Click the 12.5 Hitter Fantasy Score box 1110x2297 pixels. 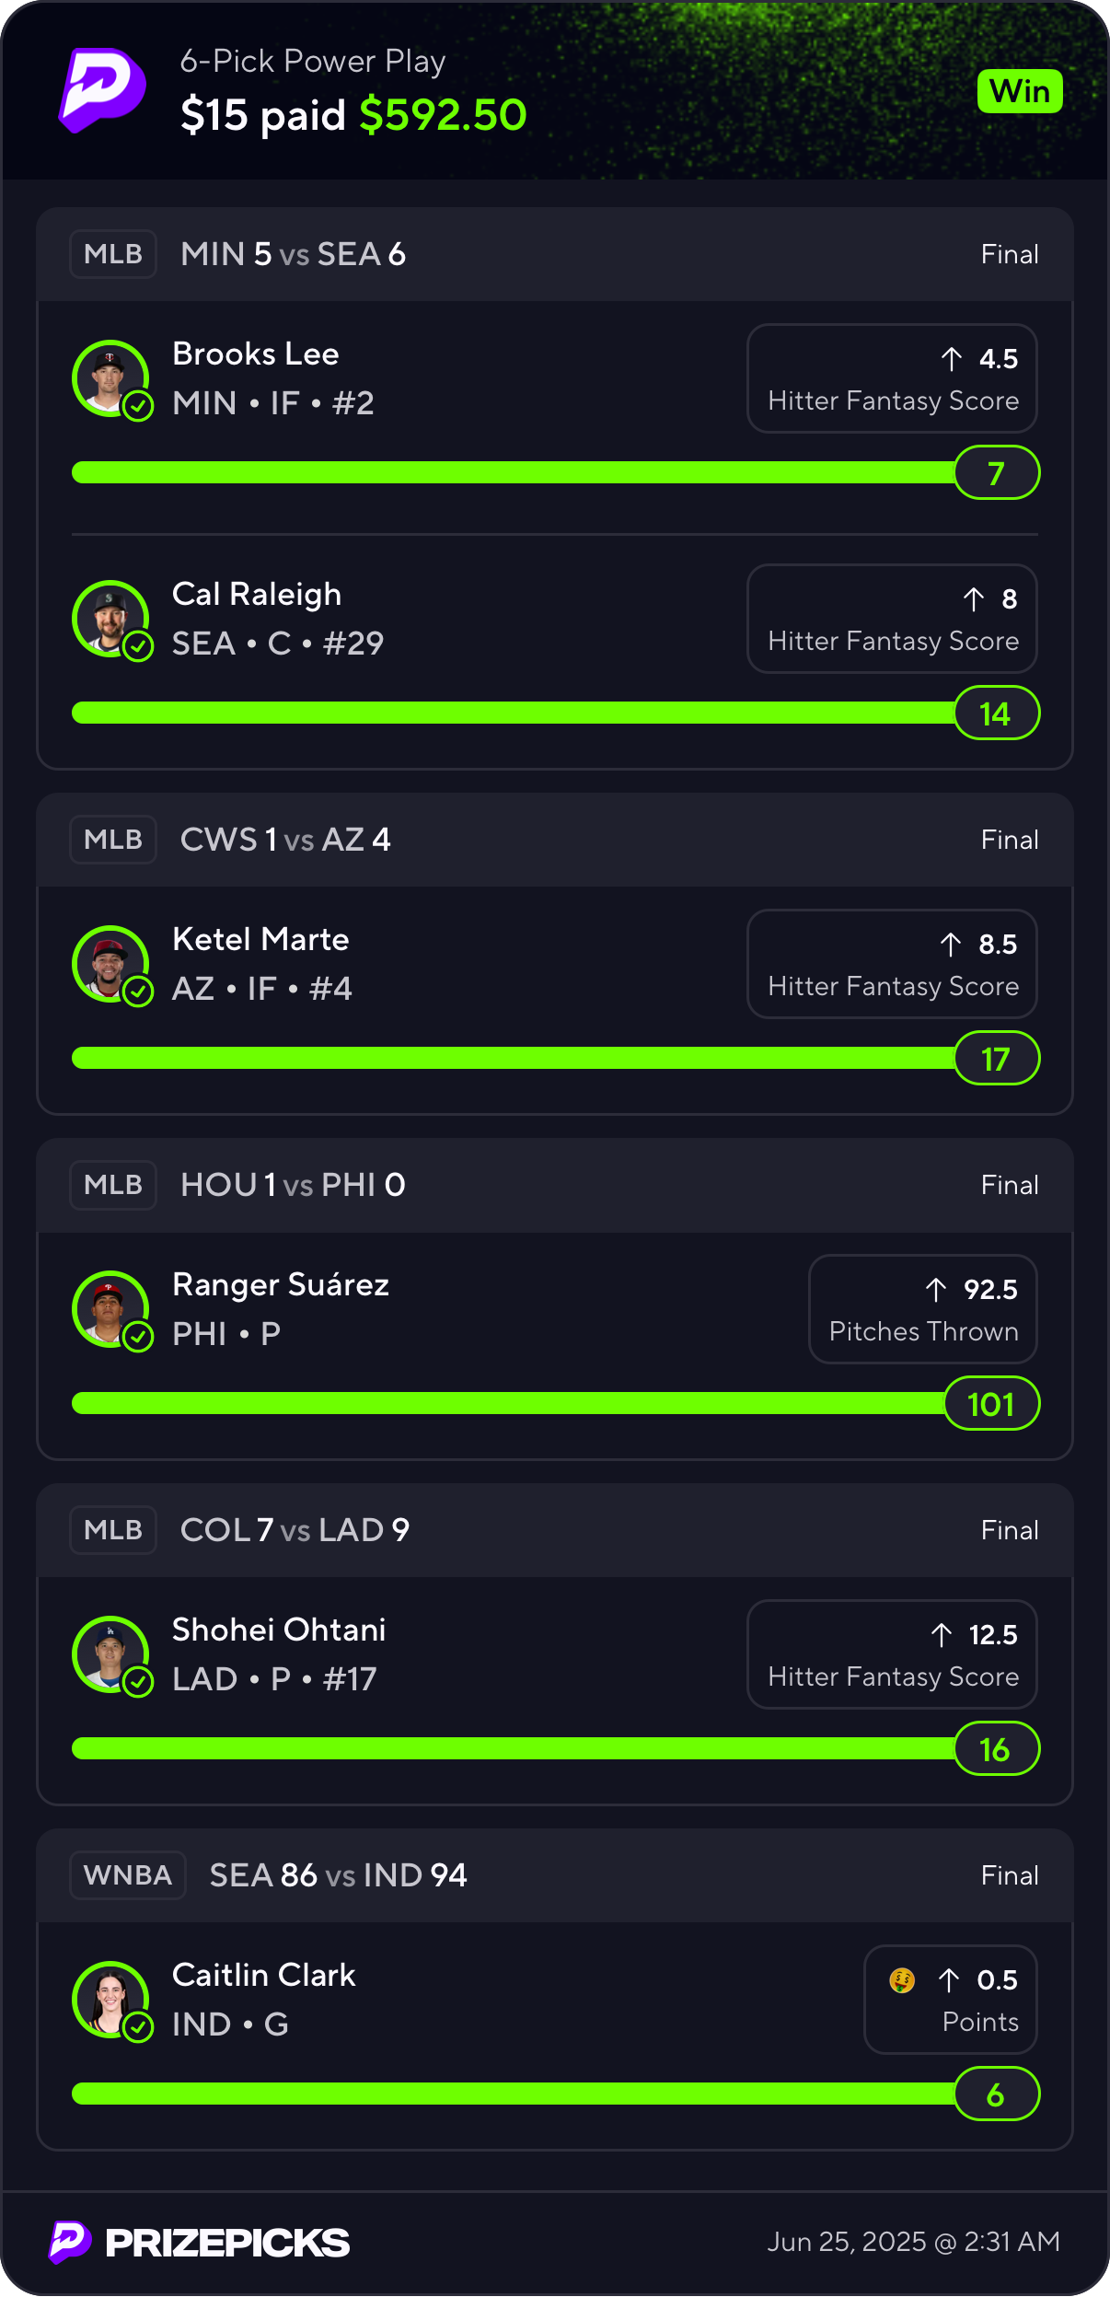(892, 1654)
